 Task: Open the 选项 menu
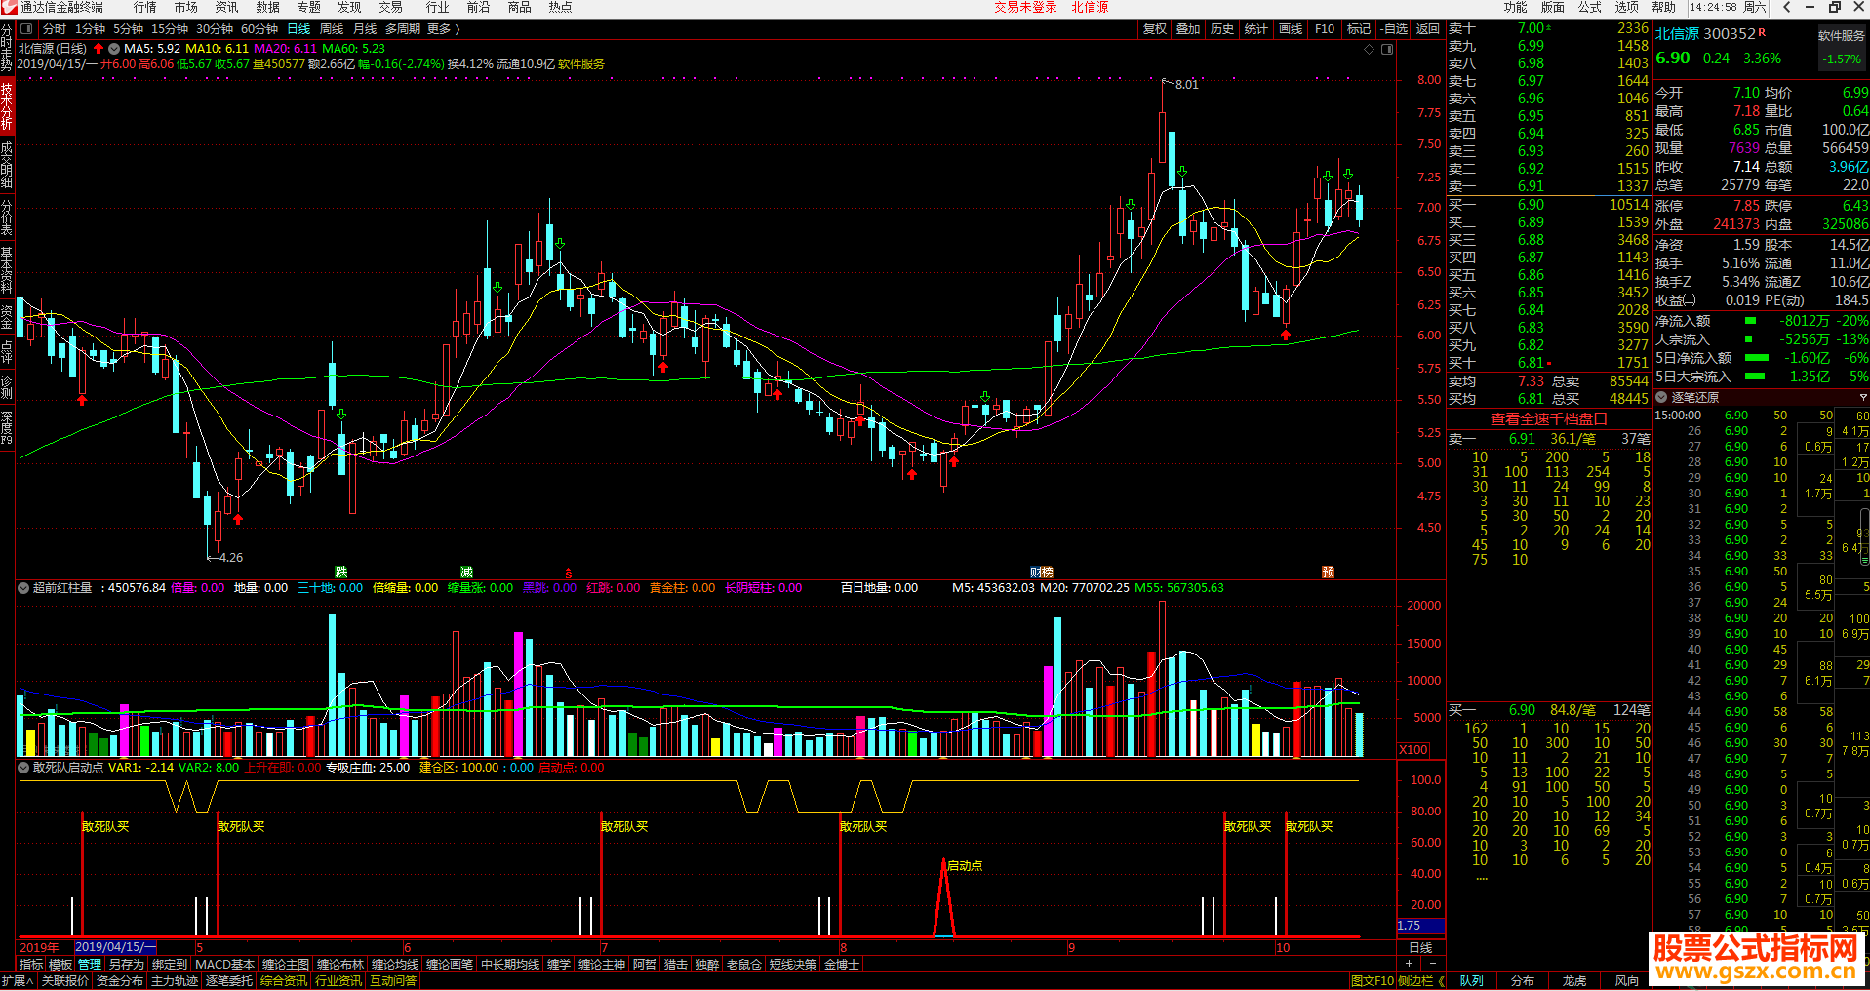tap(1627, 7)
